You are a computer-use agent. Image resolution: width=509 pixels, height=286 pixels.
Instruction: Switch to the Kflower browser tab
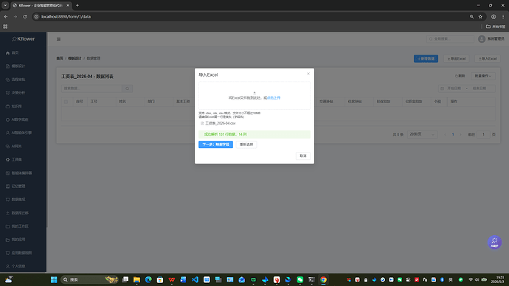click(41, 5)
